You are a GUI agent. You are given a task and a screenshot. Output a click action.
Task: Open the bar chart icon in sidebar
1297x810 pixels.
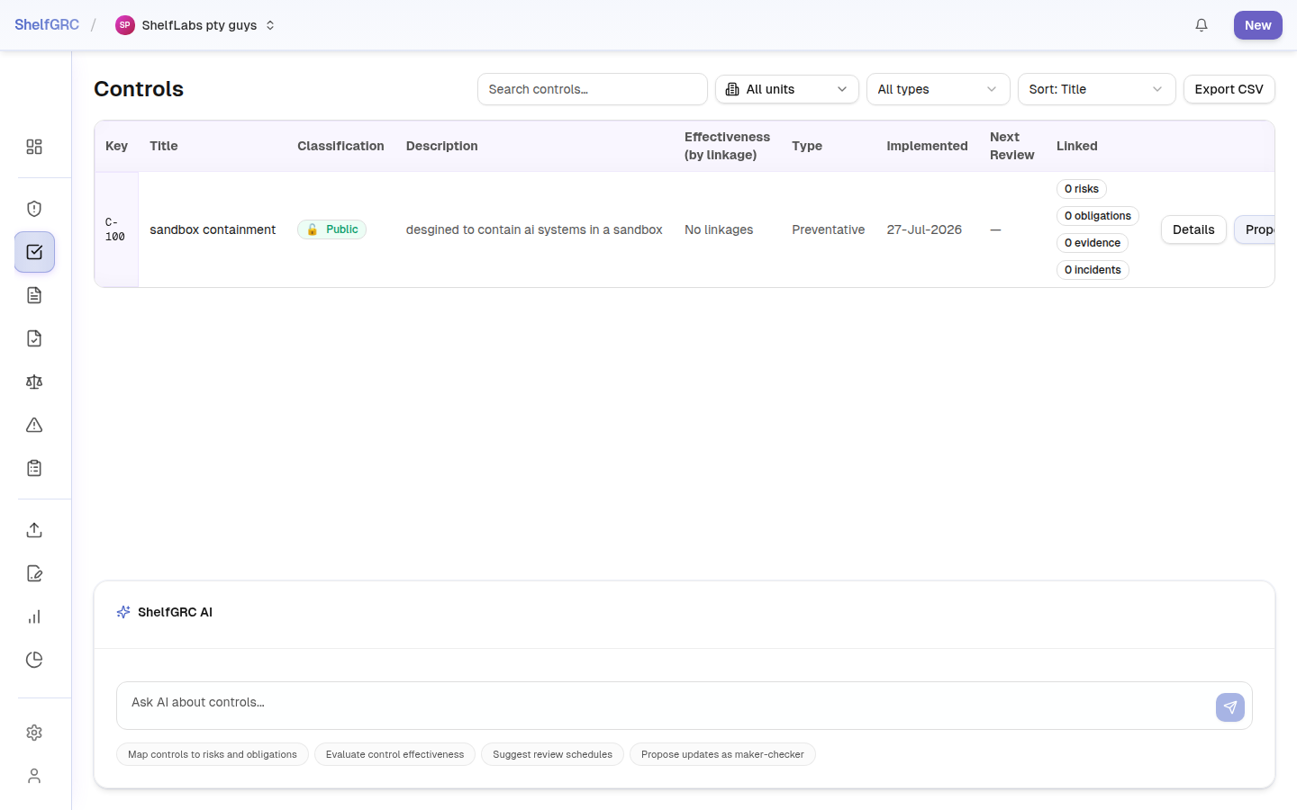(x=34, y=616)
